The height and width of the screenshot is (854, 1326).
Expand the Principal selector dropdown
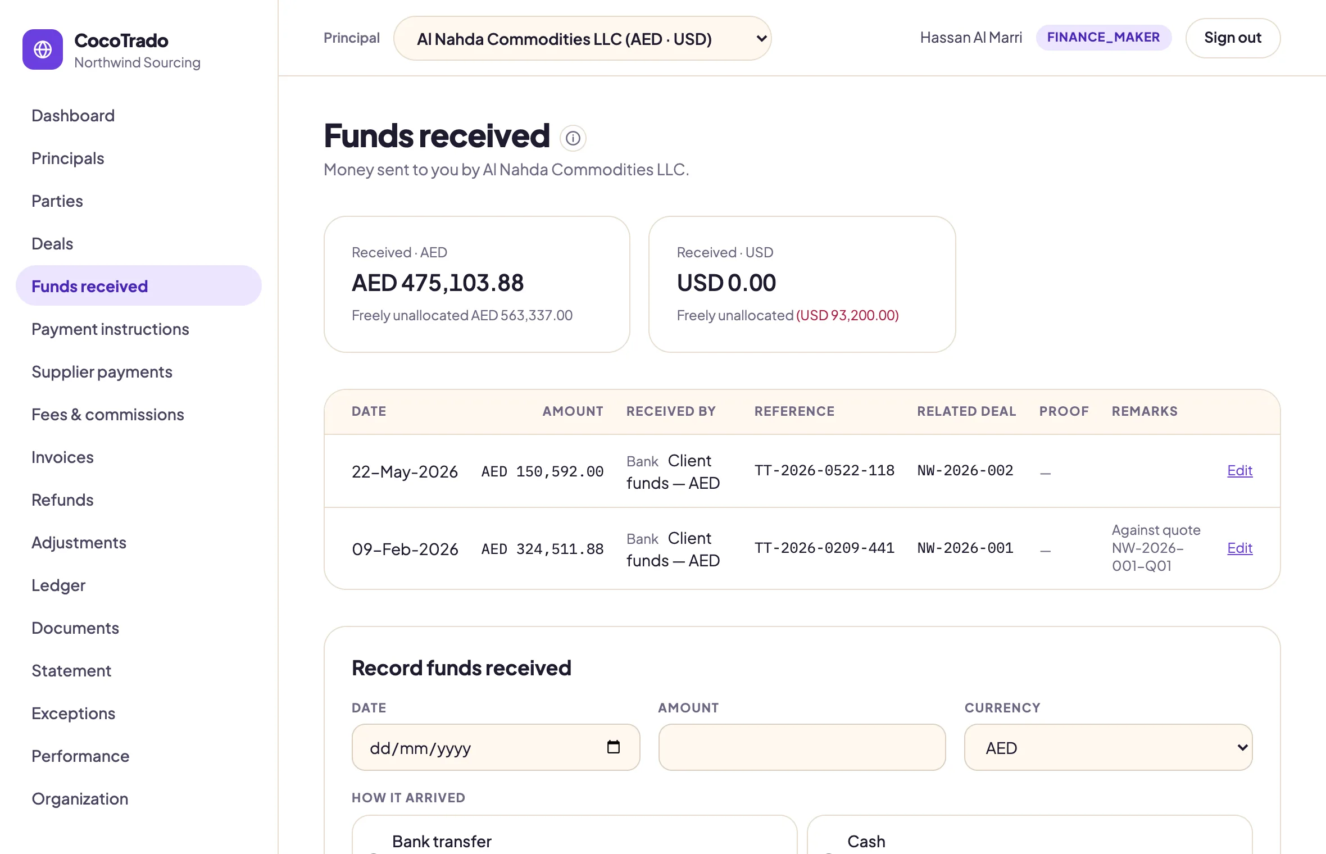(582, 38)
